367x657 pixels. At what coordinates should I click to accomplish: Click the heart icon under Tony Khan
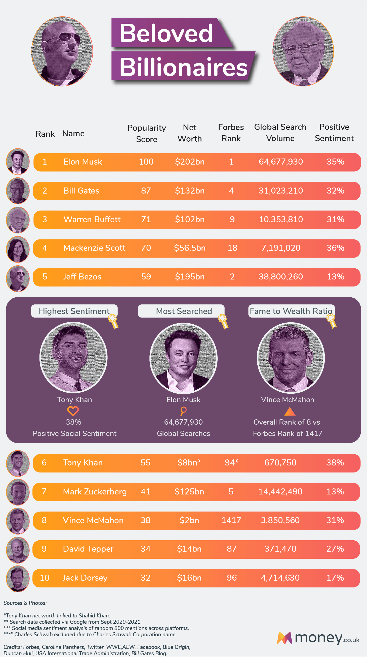click(73, 411)
